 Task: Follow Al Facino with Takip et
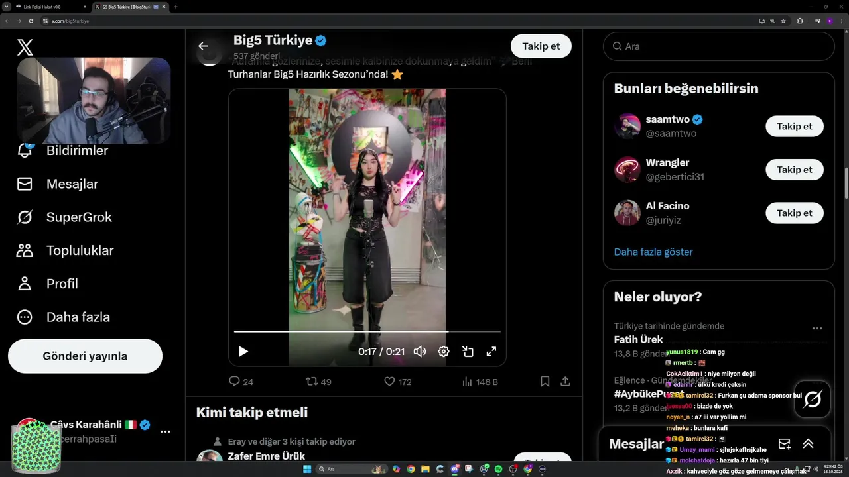(x=794, y=213)
